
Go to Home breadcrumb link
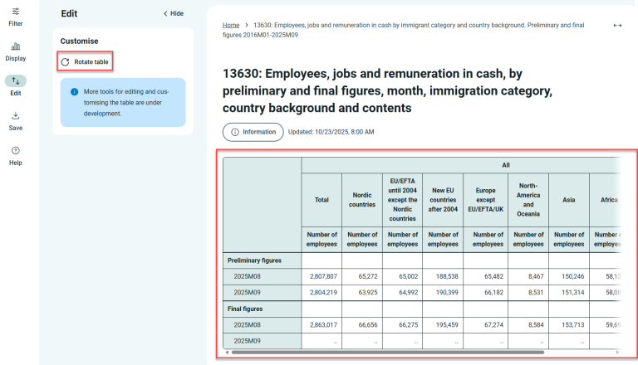231,26
